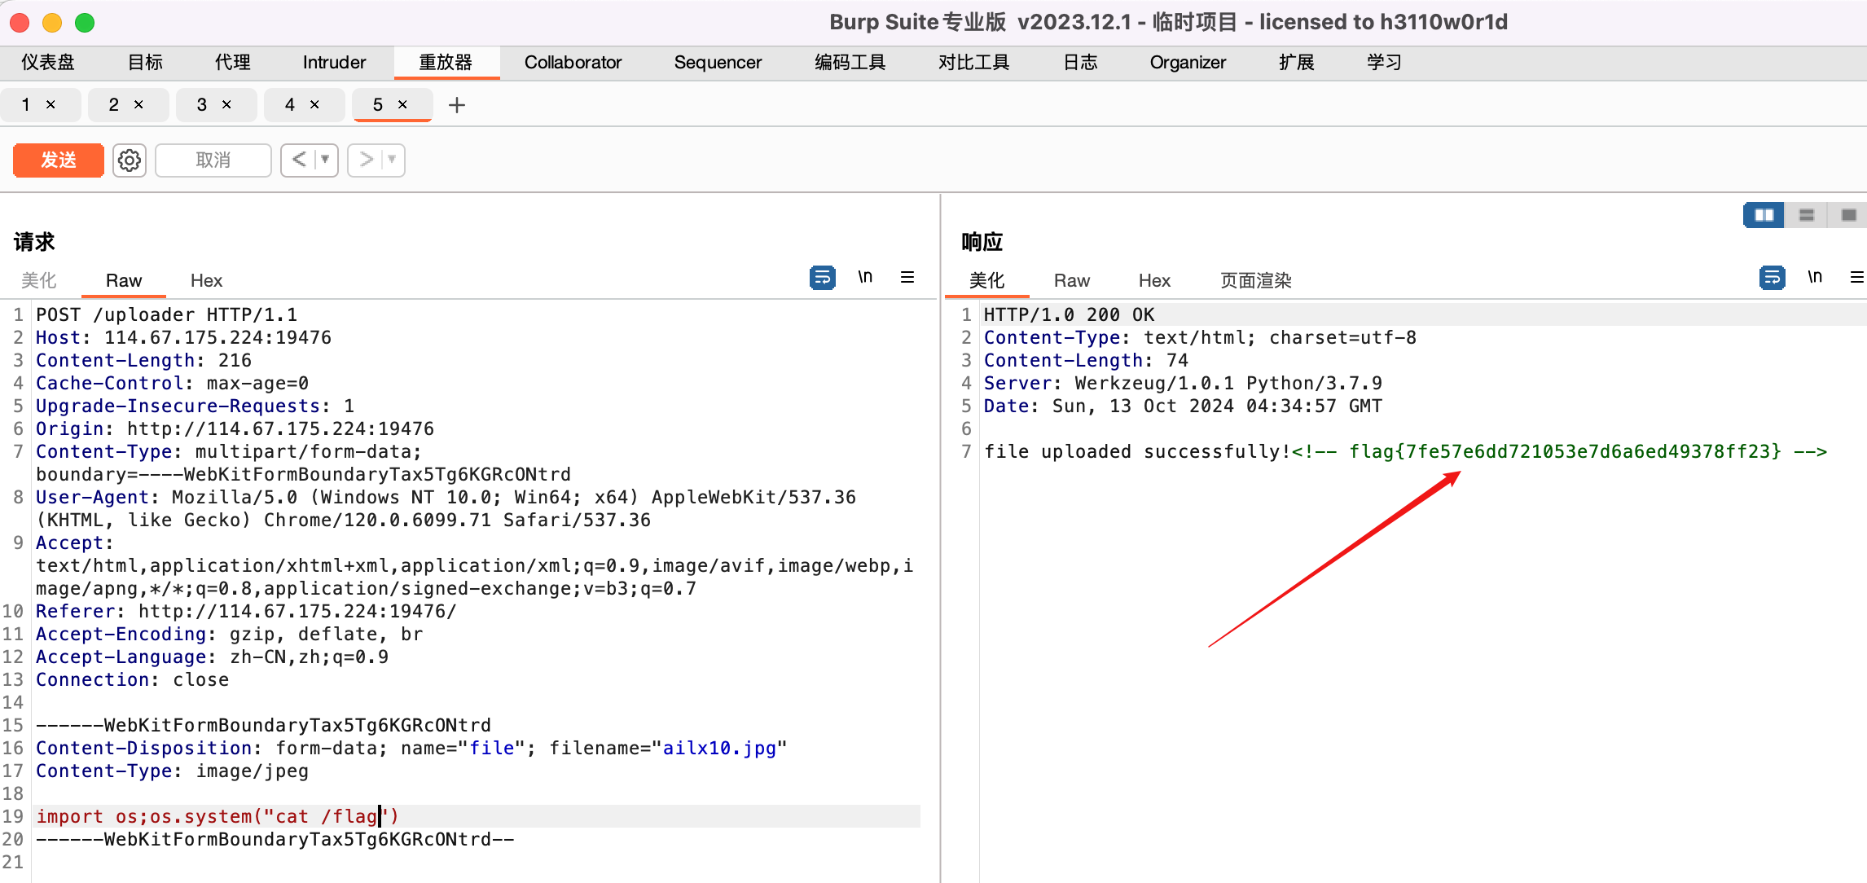Open the settings gear next to Send

129,160
